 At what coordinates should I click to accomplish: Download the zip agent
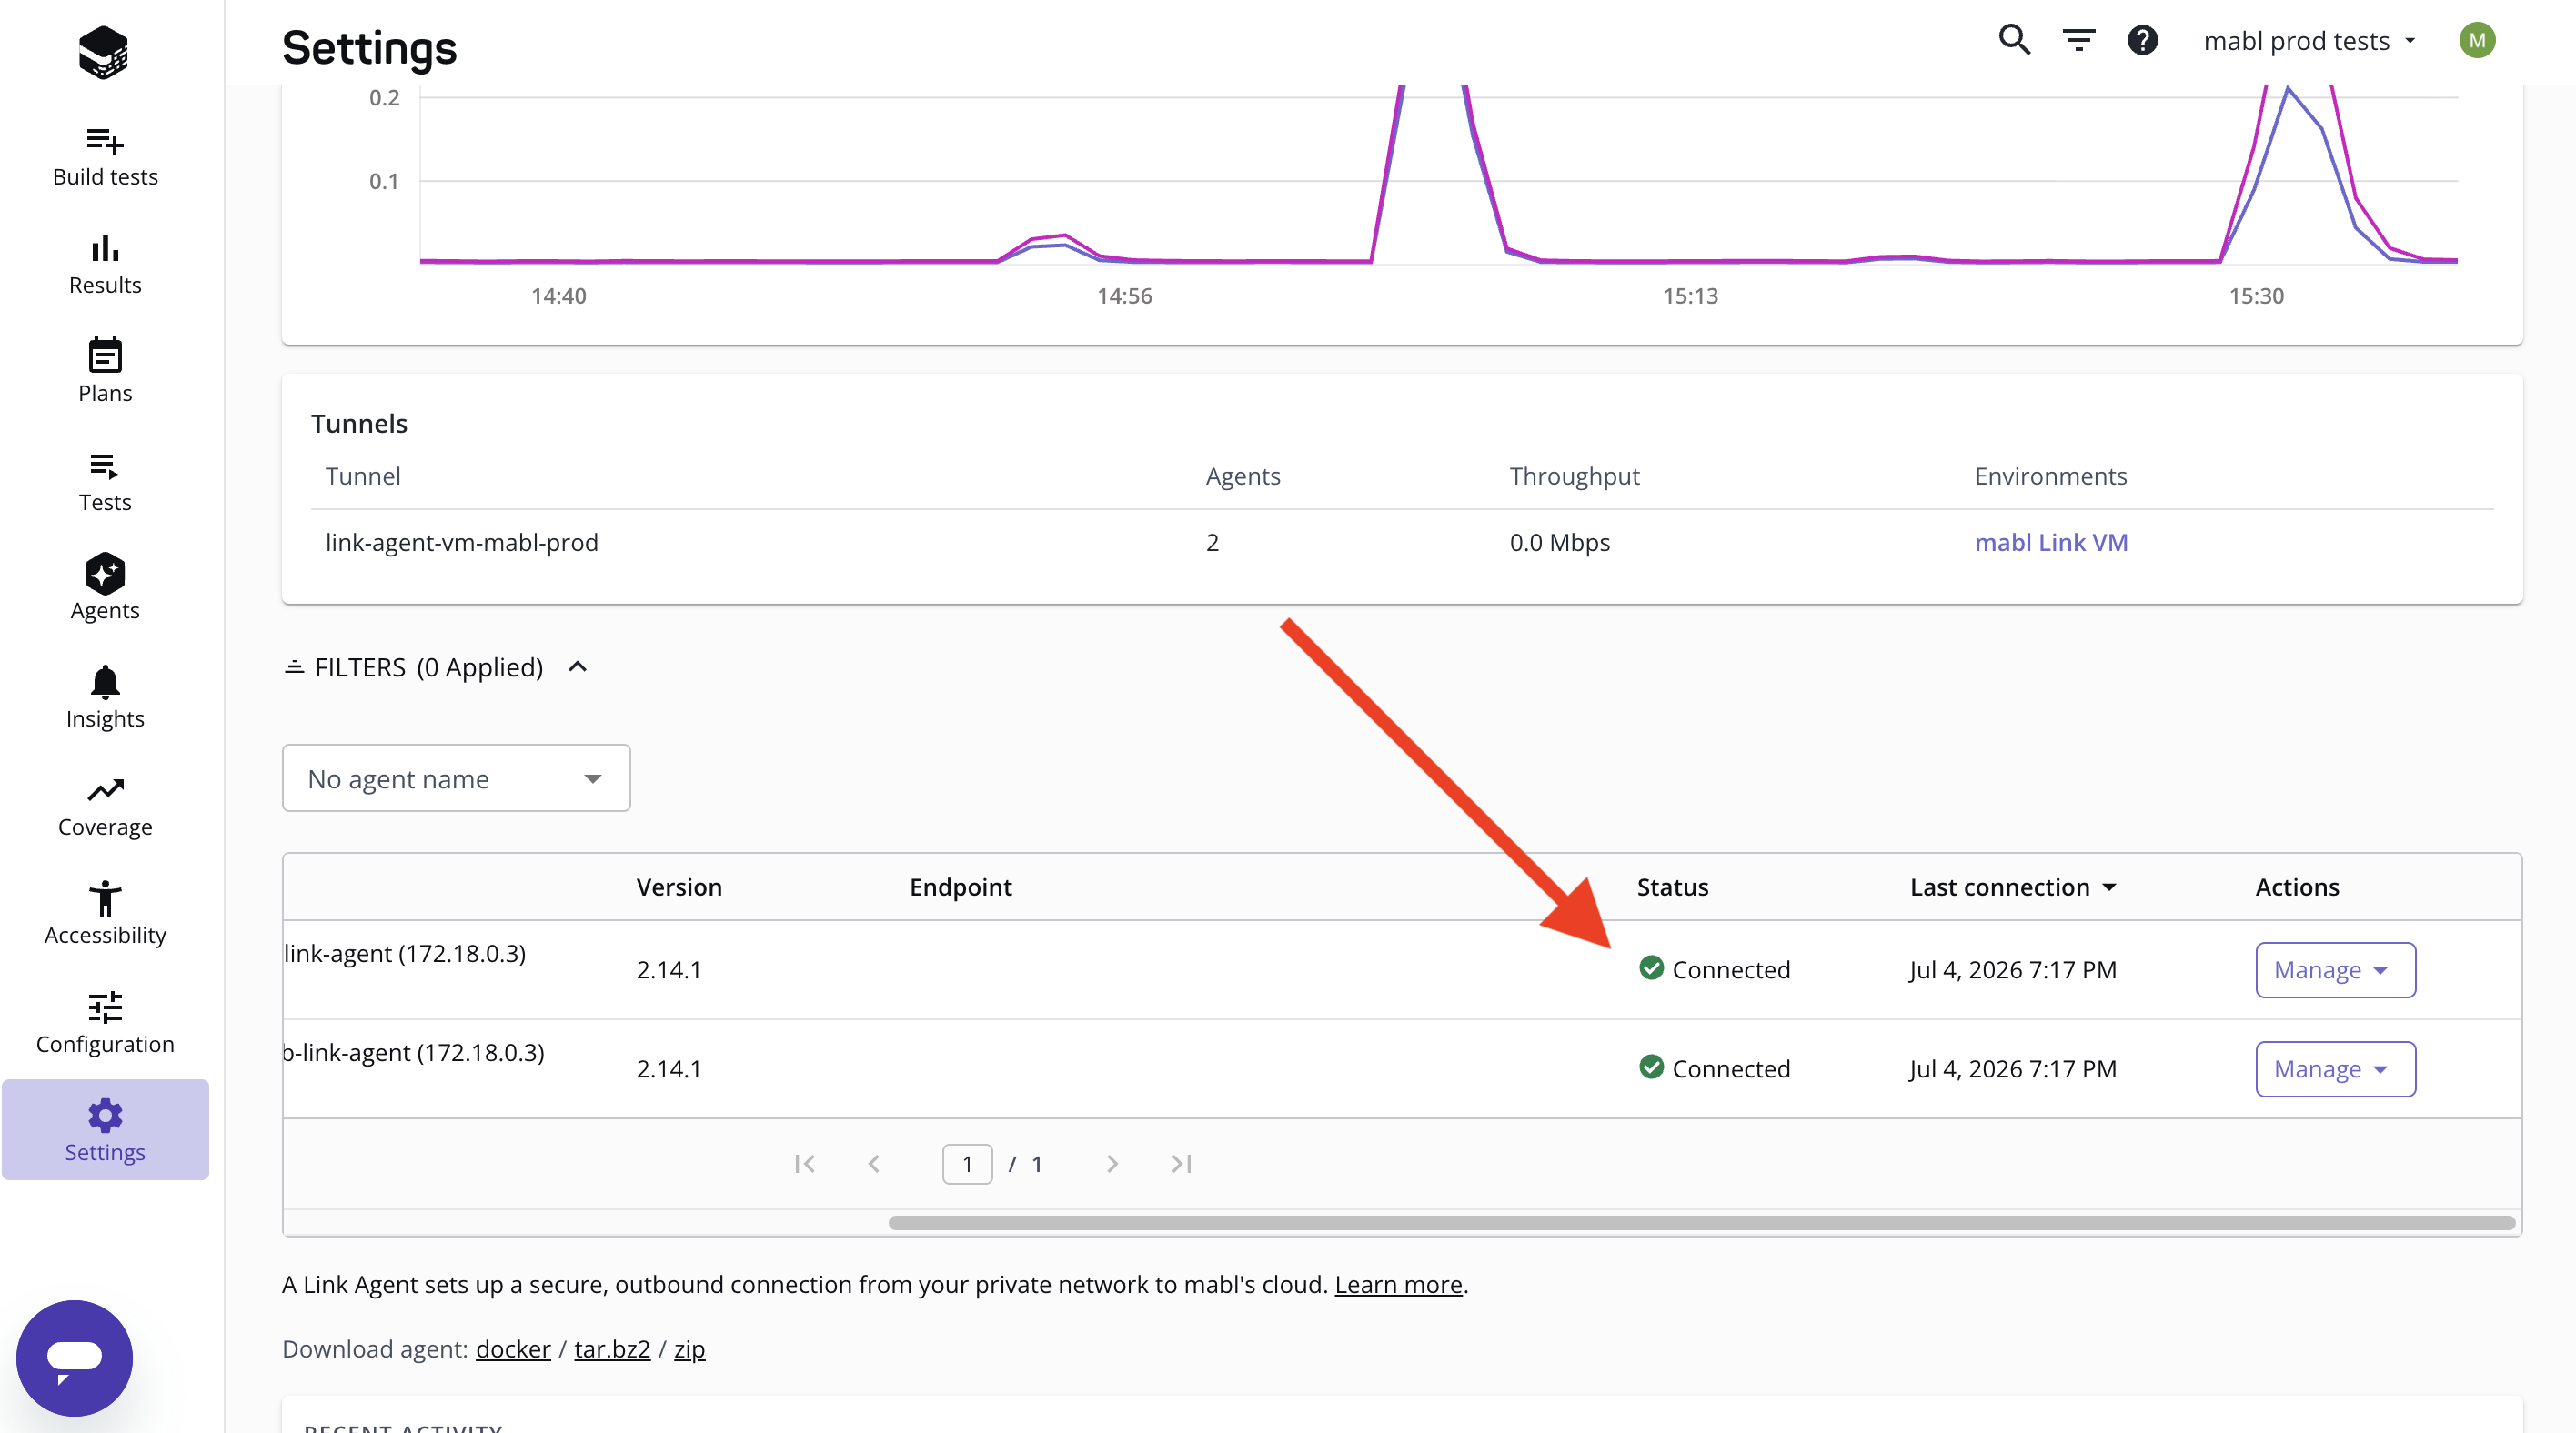point(689,1348)
